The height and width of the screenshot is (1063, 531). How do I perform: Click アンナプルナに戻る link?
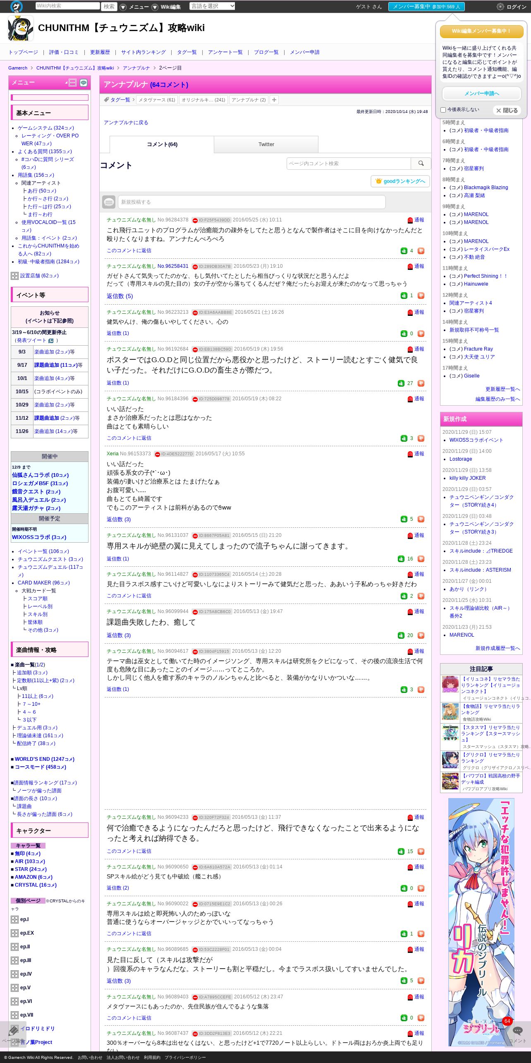click(126, 123)
